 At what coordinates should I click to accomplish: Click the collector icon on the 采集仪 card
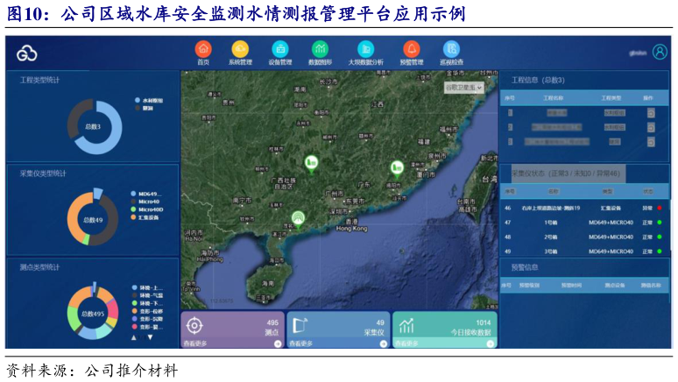pyautogui.click(x=300, y=325)
